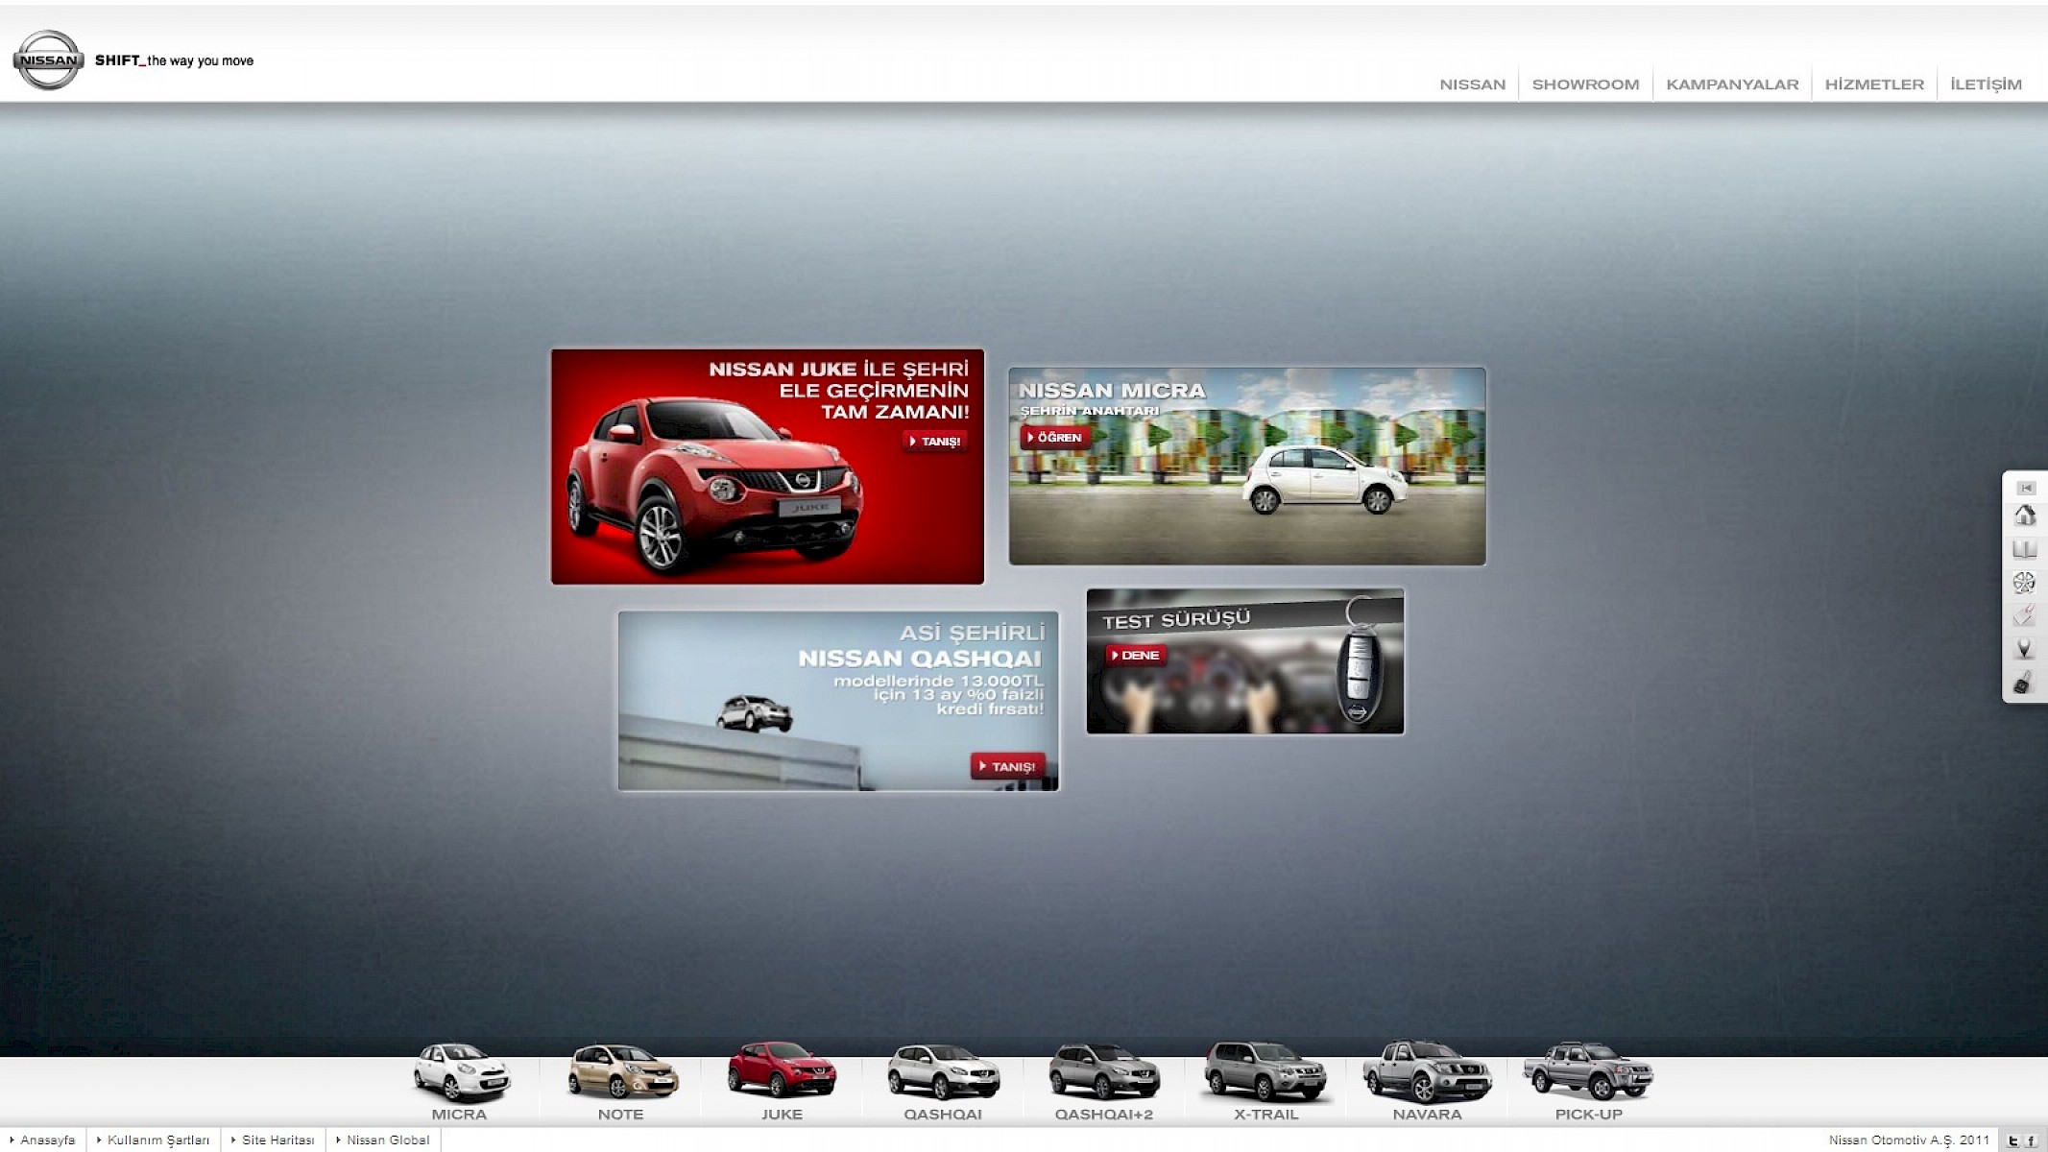Click the Nissan logo in header

(48, 60)
